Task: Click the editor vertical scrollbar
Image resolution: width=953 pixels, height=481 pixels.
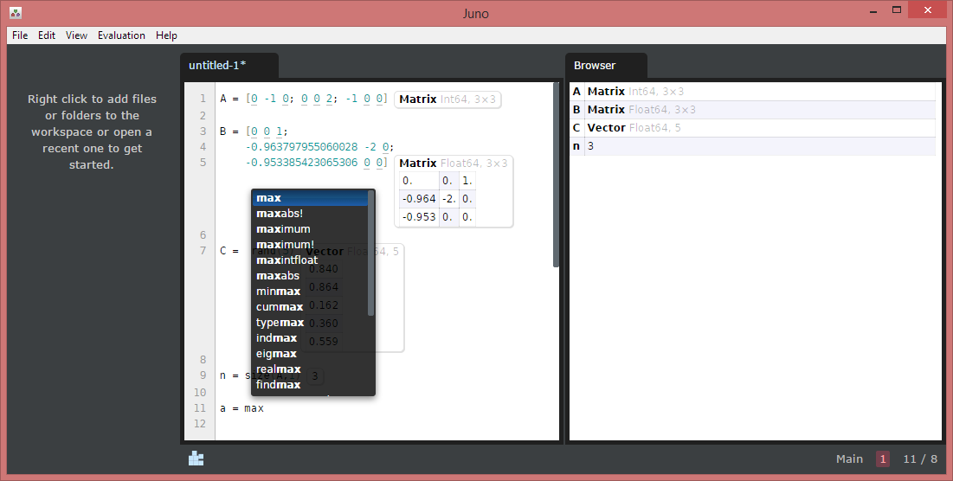Action: [x=556, y=175]
